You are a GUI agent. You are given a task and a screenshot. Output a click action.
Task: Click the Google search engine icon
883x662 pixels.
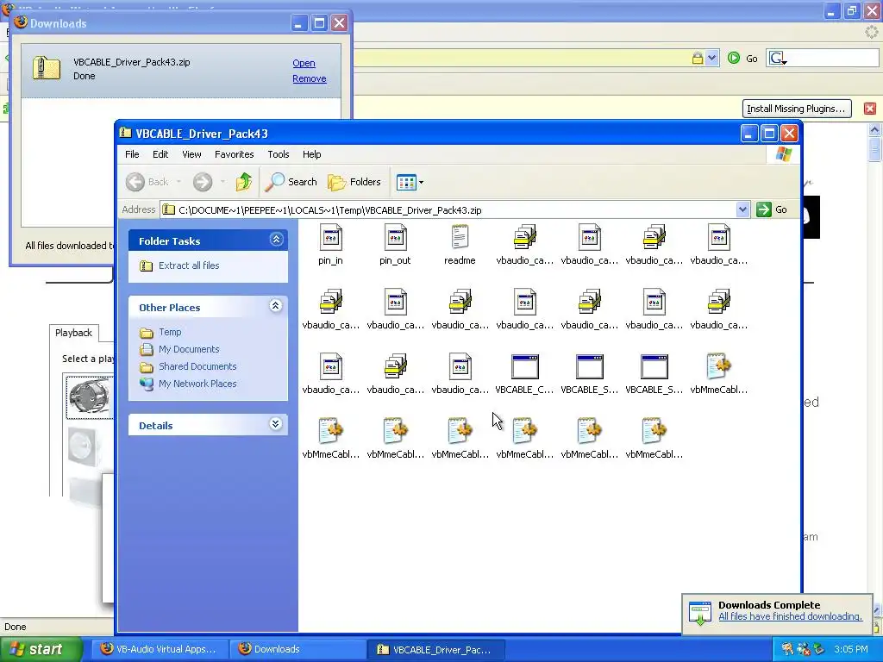[x=779, y=58]
